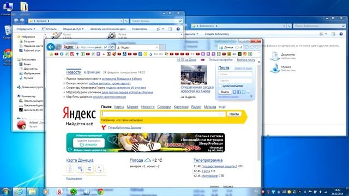Image resolution: width=349 pixels, height=196 pixels.
Task: Open the view options dropdown in the ярлыки window
Action: [x=163, y=29]
